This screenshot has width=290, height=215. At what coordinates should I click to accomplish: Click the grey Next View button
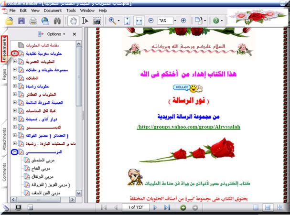coord(195,208)
